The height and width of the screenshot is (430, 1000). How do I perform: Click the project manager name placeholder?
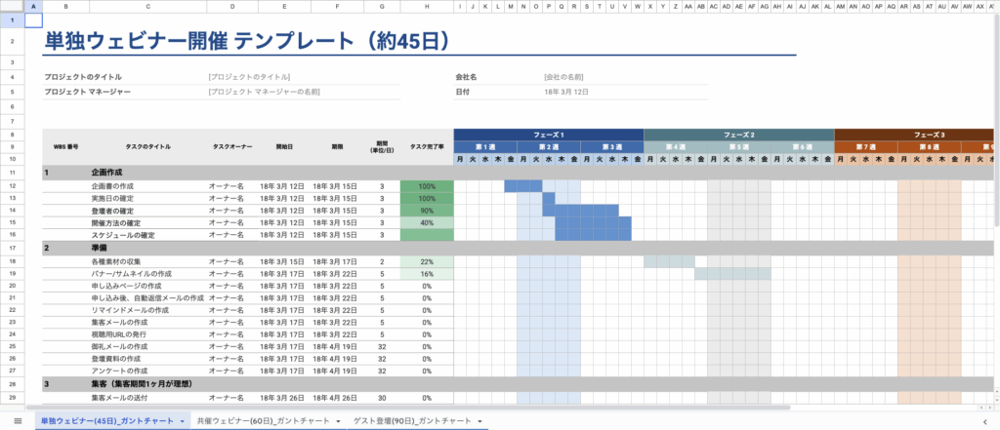264,92
